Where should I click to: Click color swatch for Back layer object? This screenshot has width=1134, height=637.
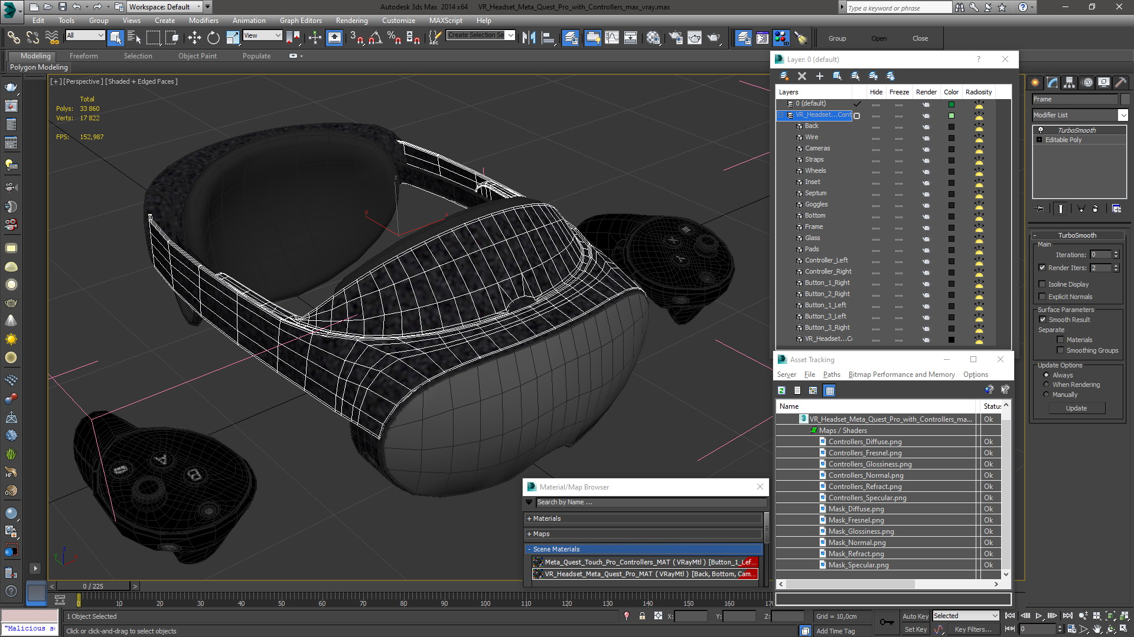tap(951, 127)
